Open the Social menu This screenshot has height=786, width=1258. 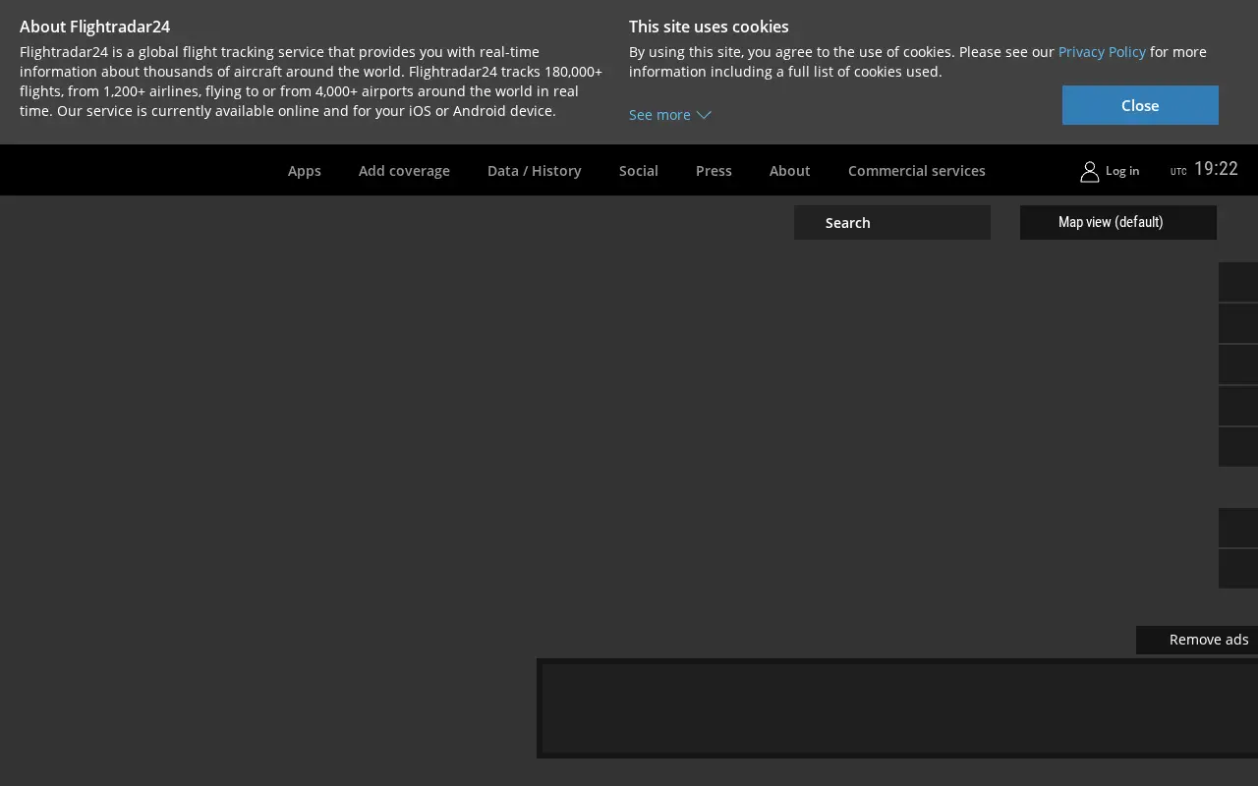(639, 171)
